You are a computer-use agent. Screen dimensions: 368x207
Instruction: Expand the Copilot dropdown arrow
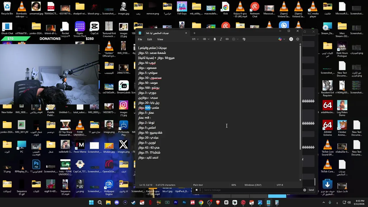pos(284,39)
